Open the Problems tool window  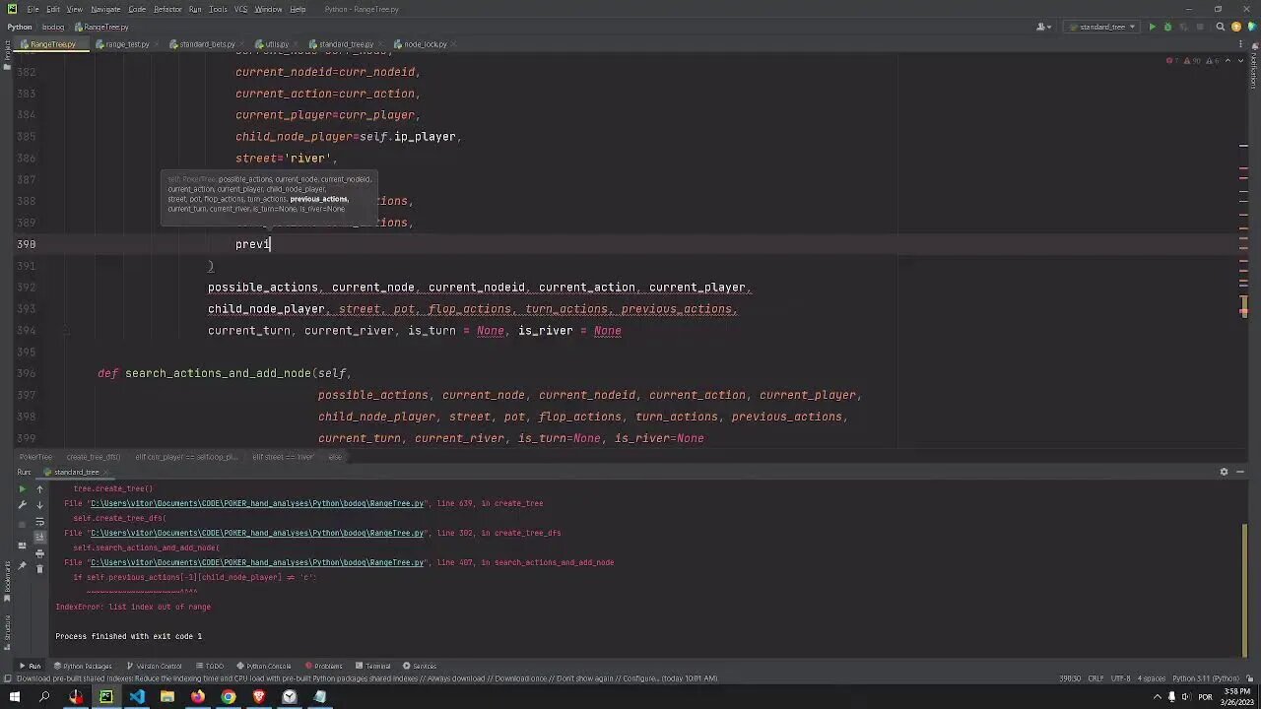[324, 666]
